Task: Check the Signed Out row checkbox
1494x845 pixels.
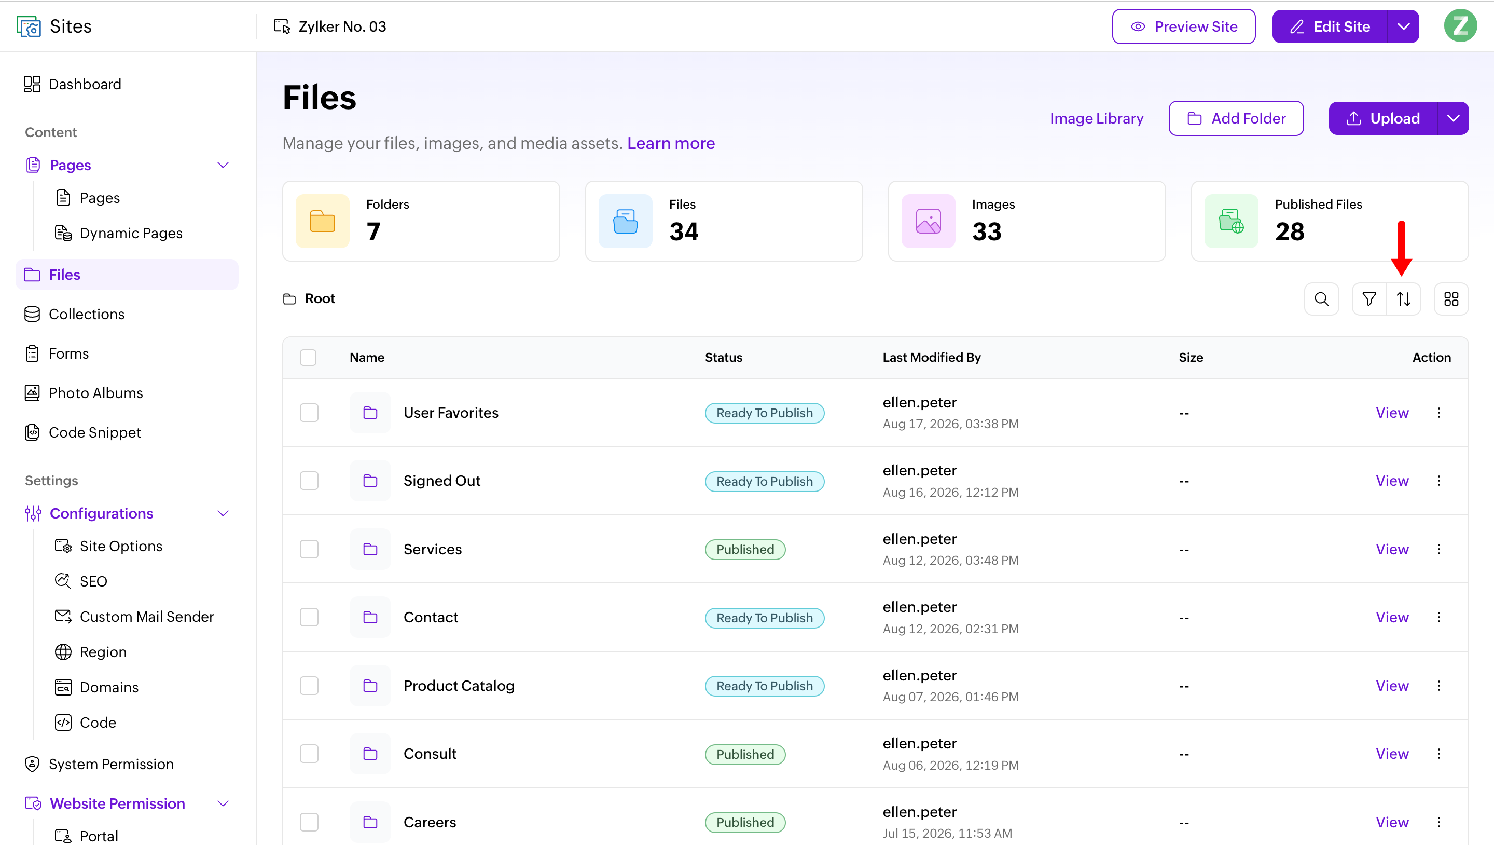Action: [x=309, y=481]
